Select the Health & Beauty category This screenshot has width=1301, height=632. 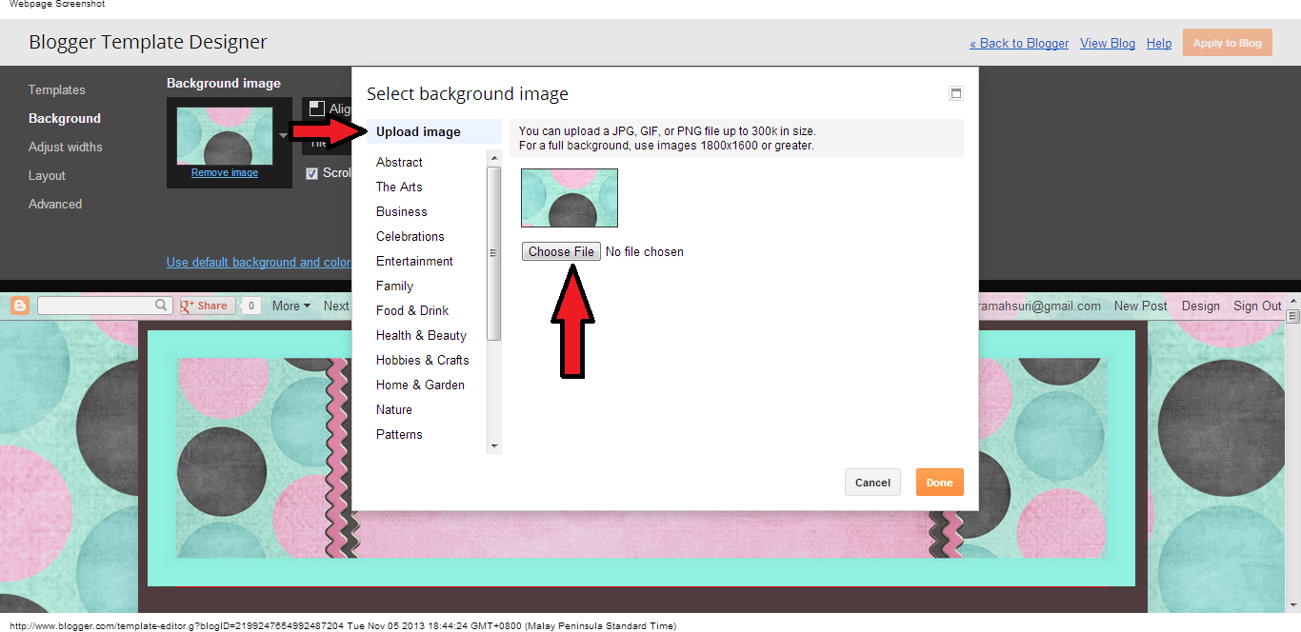pos(421,335)
